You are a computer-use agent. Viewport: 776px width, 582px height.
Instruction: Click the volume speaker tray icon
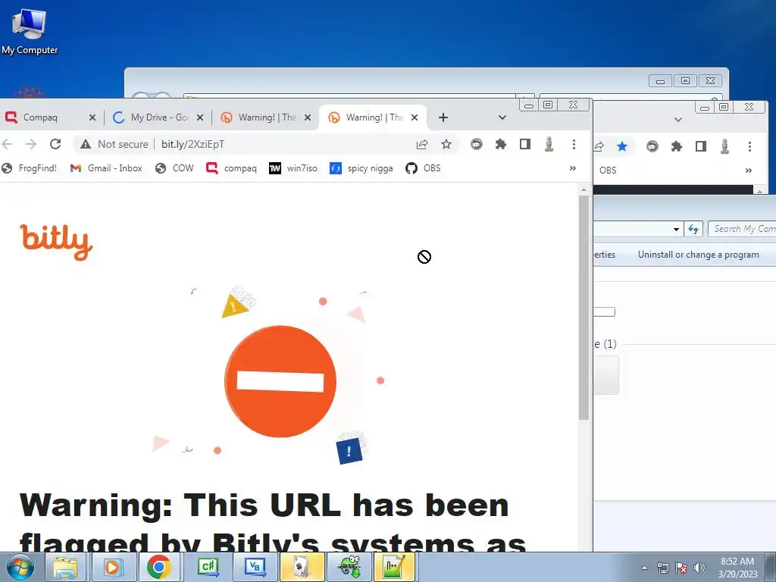point(699,568)
